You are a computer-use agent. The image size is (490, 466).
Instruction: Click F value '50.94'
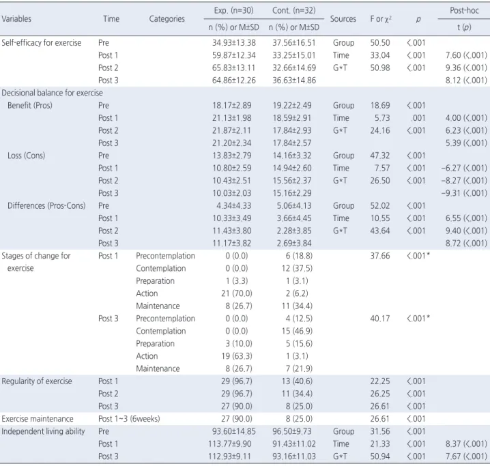pos(380,456)
